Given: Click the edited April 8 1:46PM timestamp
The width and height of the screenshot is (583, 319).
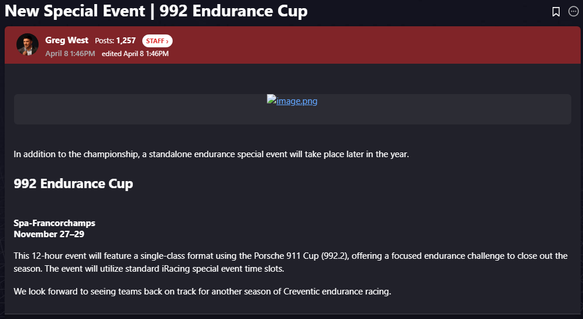Looking at the screenshot, I should coord(135,54).
